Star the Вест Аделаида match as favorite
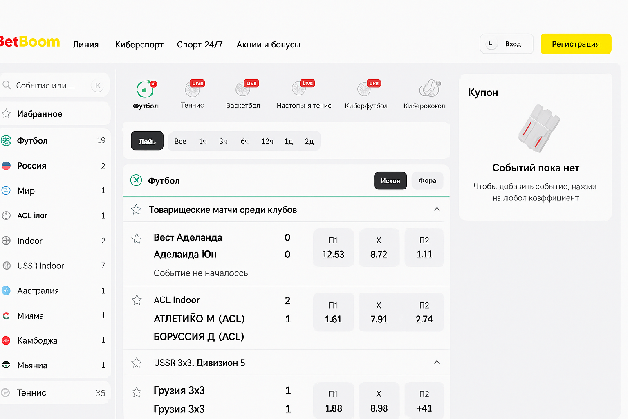This screenshot has width=628, height=419. tap(137, 239)
